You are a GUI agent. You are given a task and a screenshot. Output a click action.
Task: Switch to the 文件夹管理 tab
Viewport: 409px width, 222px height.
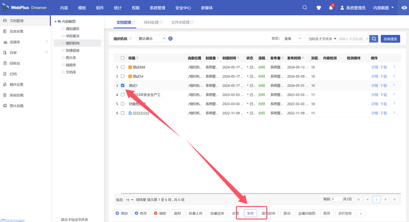180,22
